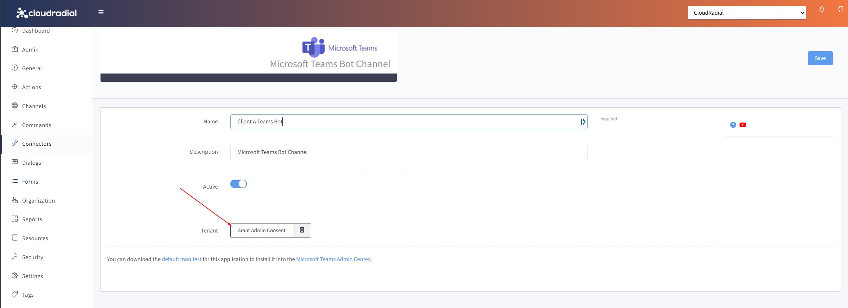Toggle the hamburger sidebar menu
This screenshot has width=848, height=308.
pos(101,12)
